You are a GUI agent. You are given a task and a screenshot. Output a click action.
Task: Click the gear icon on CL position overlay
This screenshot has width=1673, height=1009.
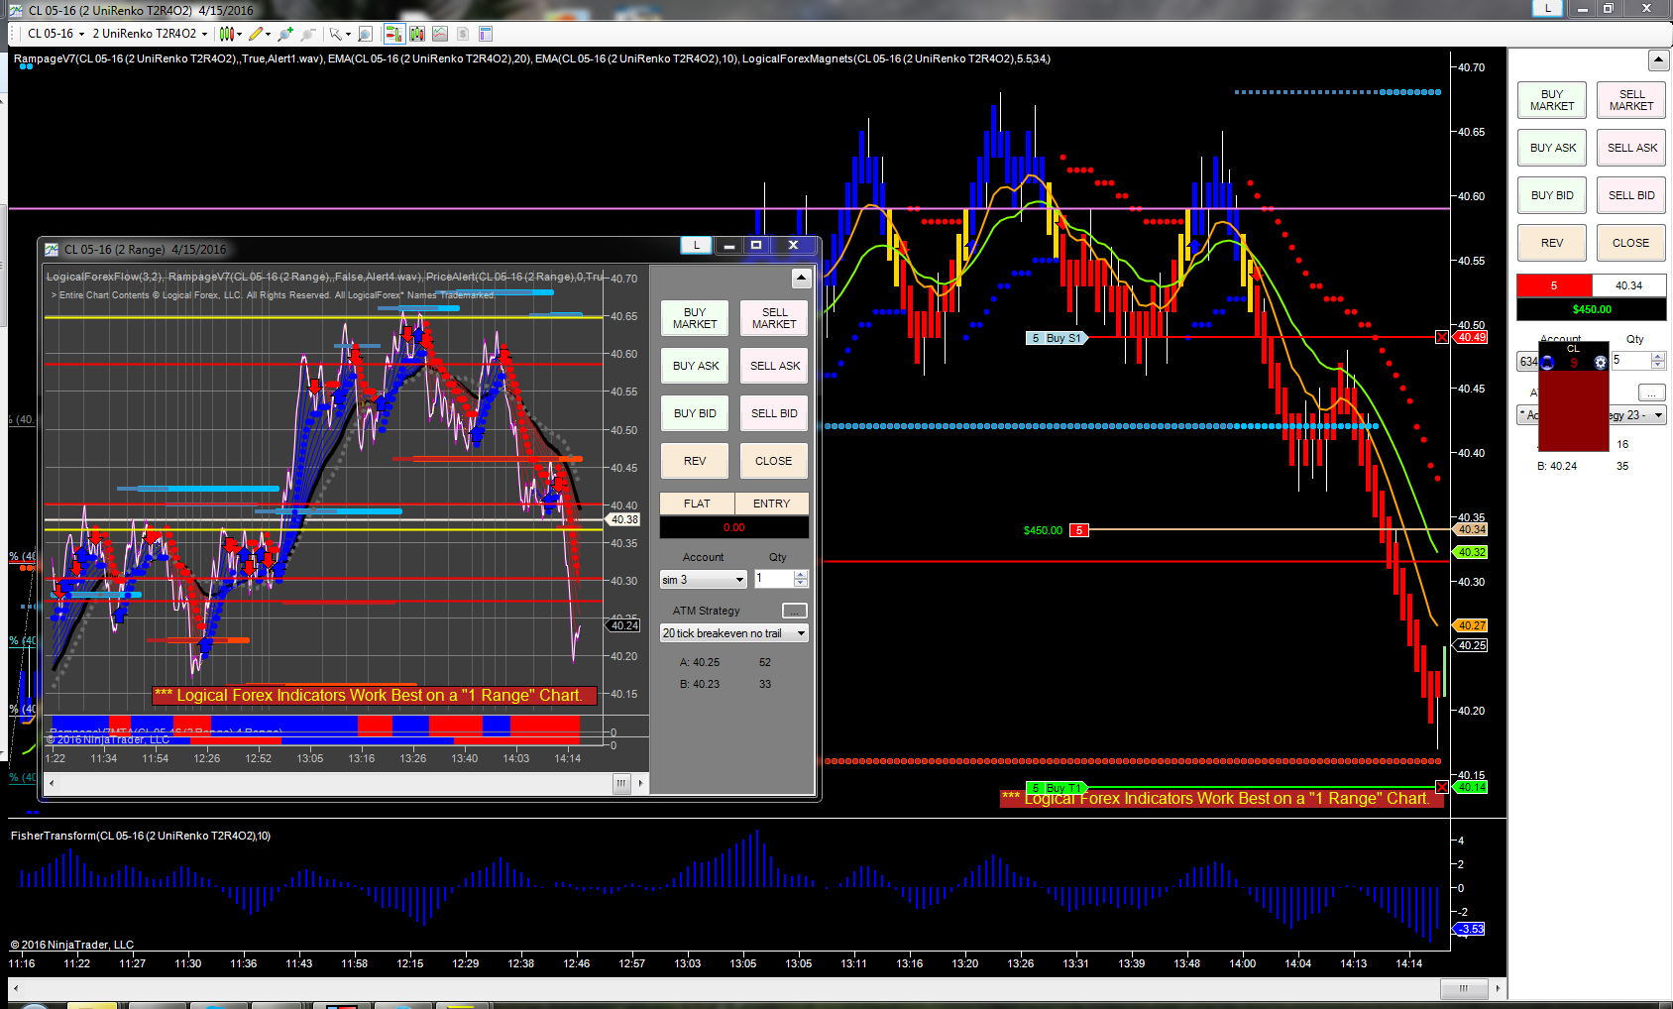pos(1600,363)
